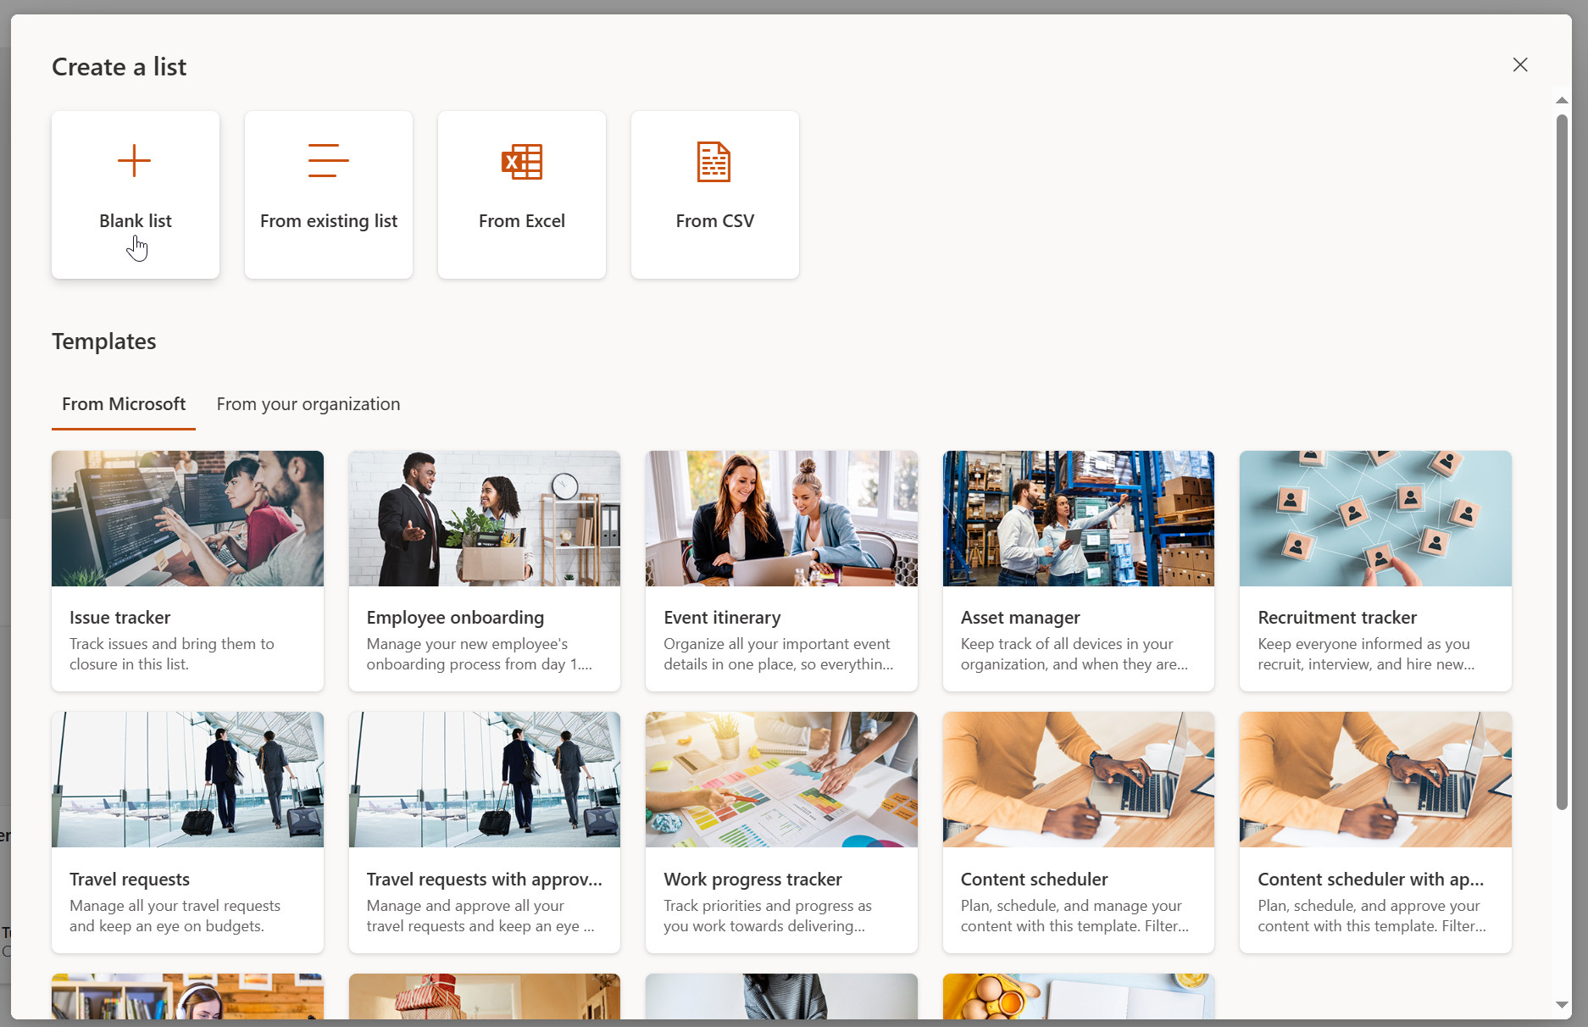Click the Content scheduler with ap... title
The width and height of the screenshot is (1588, 1027).
pos(1370,880)
